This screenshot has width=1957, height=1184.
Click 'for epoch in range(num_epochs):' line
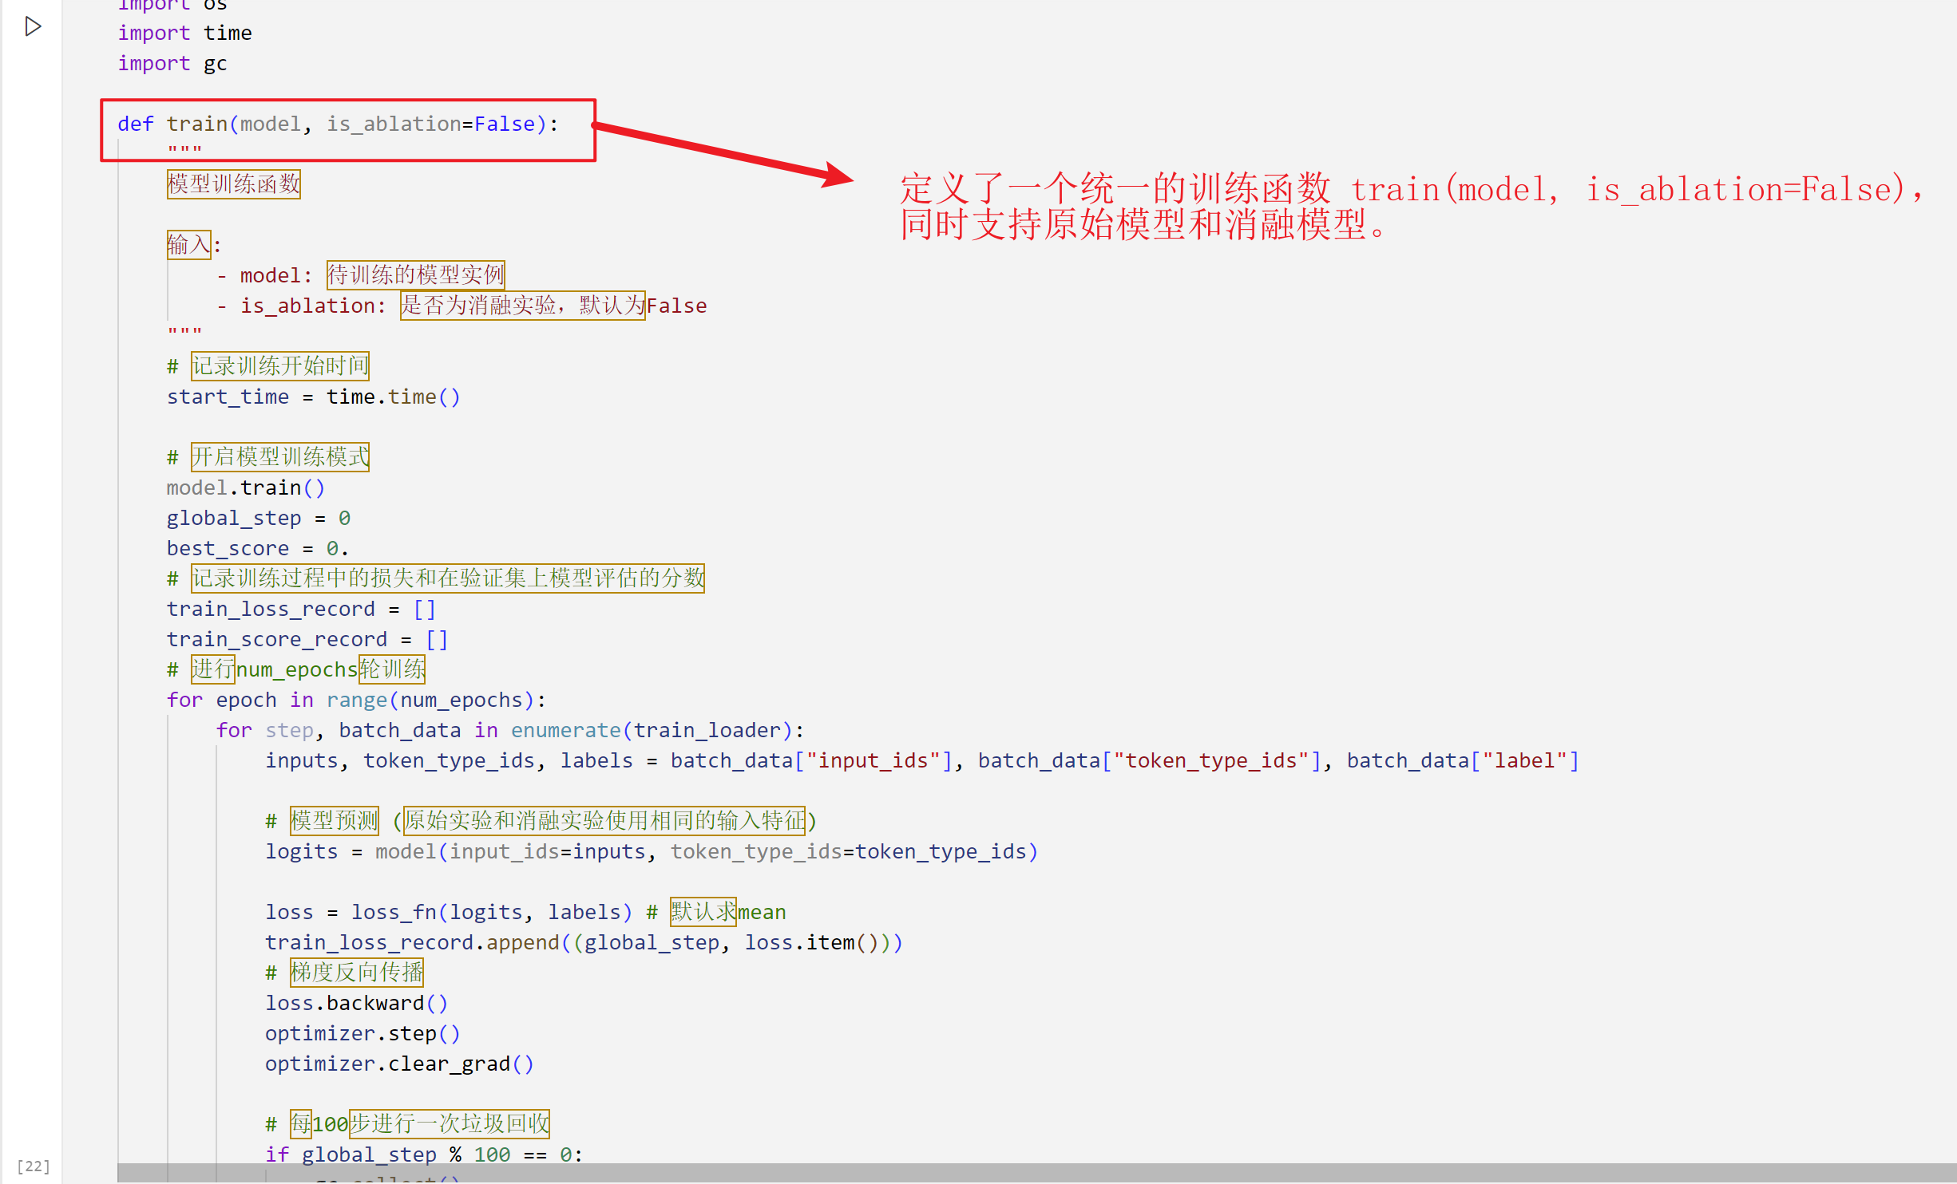(356, 700)
